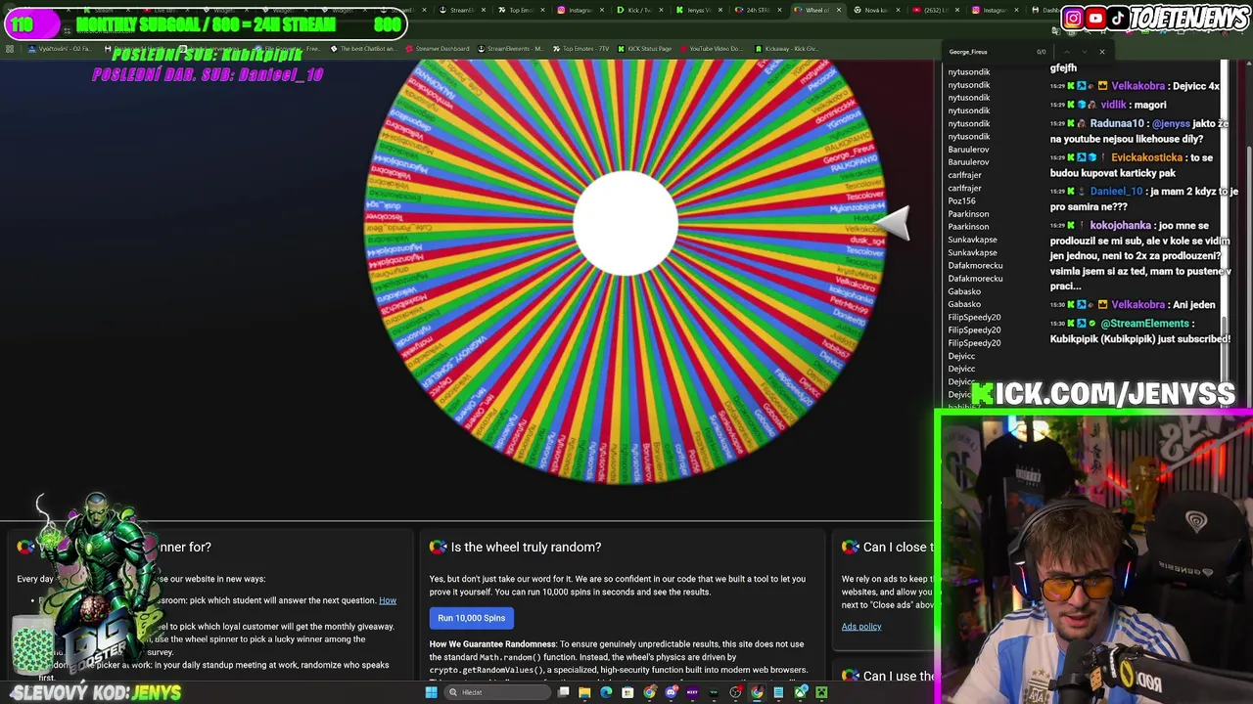The height and width of the screenshot is (704, 1253).
Task: Open the Top Emotes - 7TV bookmark
Action: pyautogui.click(x=582, y=49)
